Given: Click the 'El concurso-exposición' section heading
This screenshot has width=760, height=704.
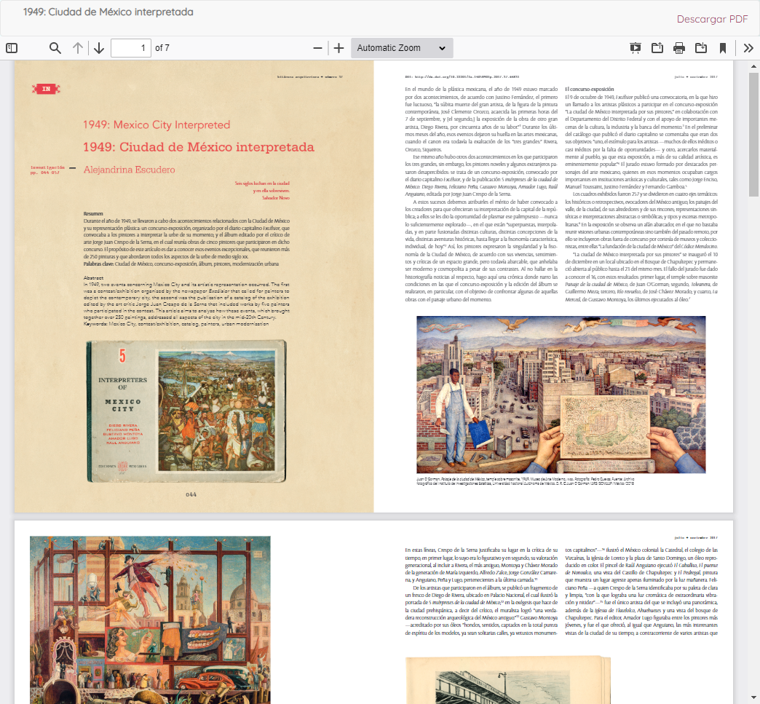Looking at the screenshot, I should (590, 90).
